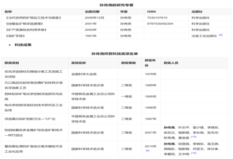The width and height of the screenshot is (233, 159).
Task: Click the name 邱显扬 in 2014年 row
Action: [x=184, y=144]
